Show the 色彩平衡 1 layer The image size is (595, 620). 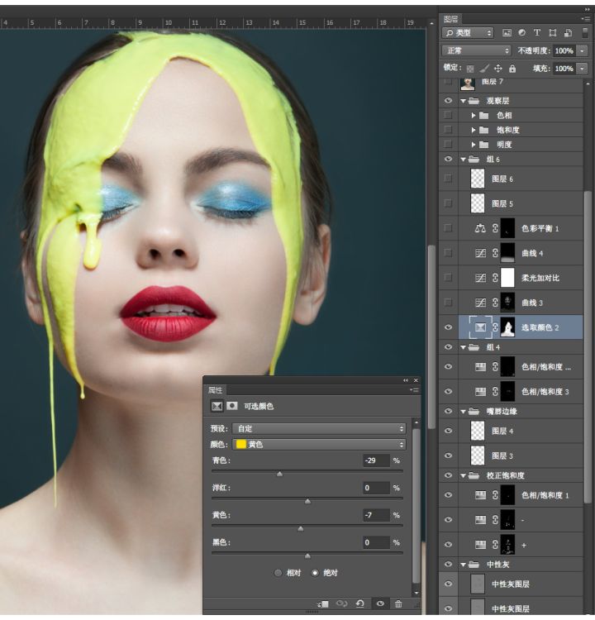tap(448, 228)
